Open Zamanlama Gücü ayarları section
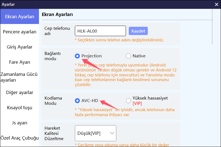The height and width of the screenshot is (147, 221). pos(20,77)
